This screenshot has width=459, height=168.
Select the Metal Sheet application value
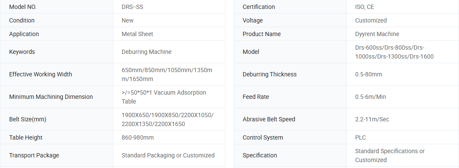point(137,34)
